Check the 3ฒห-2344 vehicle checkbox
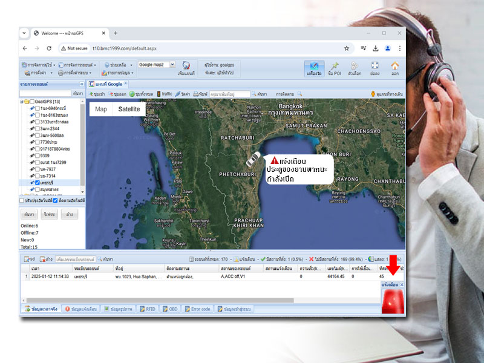Image resolution: width=484 pixels, height=363 pixels. coord(38,129)
